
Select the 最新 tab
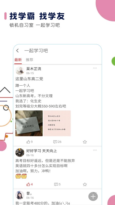pos(18,60)
